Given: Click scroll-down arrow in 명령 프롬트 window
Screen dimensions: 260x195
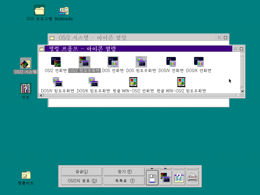Looking at the screenshot, I should (242, 91).
